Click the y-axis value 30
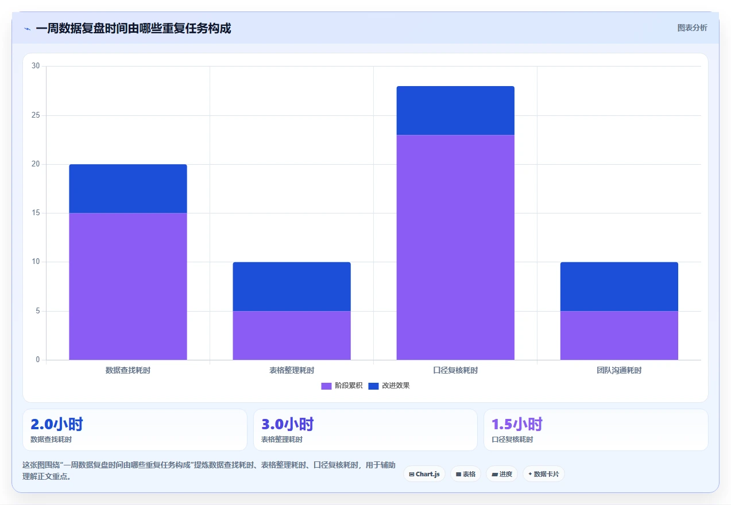The width and height of the screenshot is (731, 505). pos(36,66)
